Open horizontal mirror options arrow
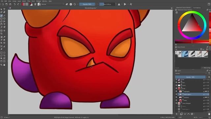Image resolution: width=211 pixels, height=119 pixels. (x=122, y=4)
